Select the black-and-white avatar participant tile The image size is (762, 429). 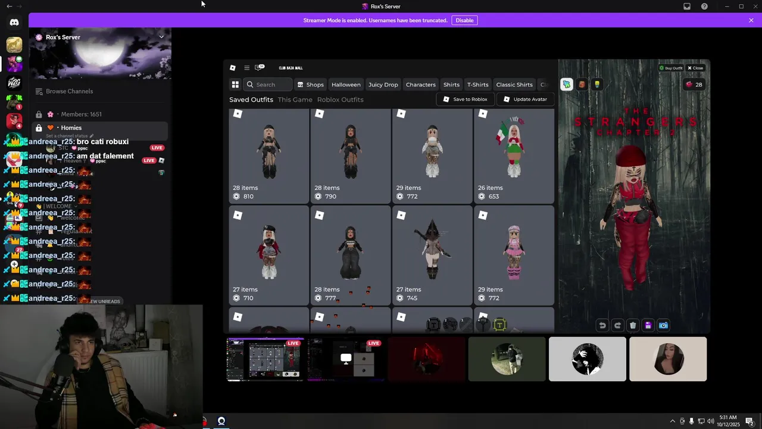coord(588,359)
